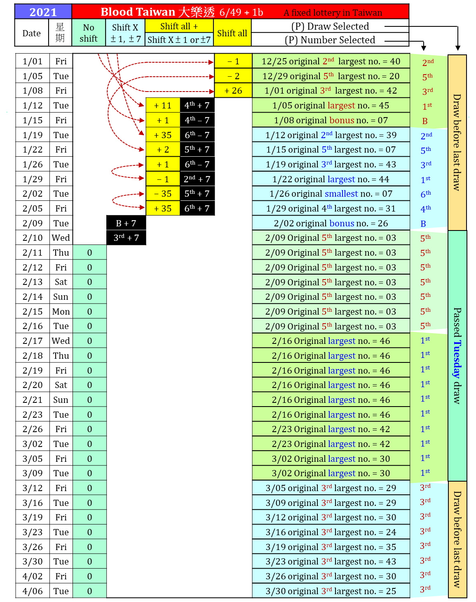Click '3/30 original 3rd largest no. = 25'

coord(331,591)
